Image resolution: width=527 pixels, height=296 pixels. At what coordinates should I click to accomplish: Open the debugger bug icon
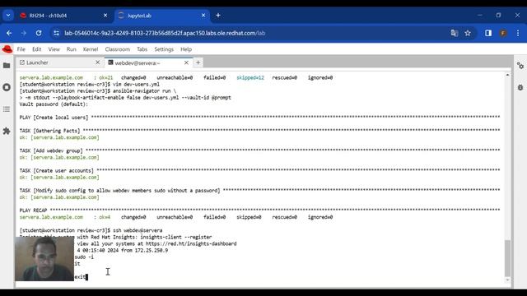(520, 88)
